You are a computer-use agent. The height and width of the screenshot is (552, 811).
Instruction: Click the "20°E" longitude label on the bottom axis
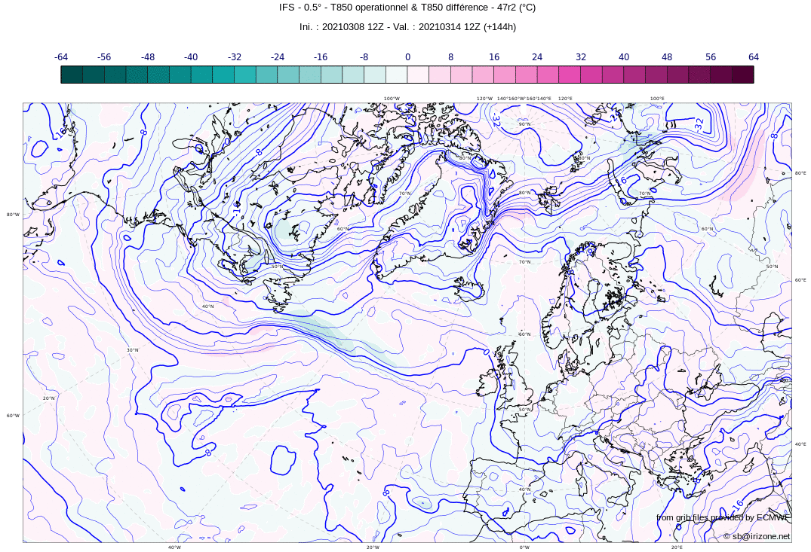coord(677,547)
